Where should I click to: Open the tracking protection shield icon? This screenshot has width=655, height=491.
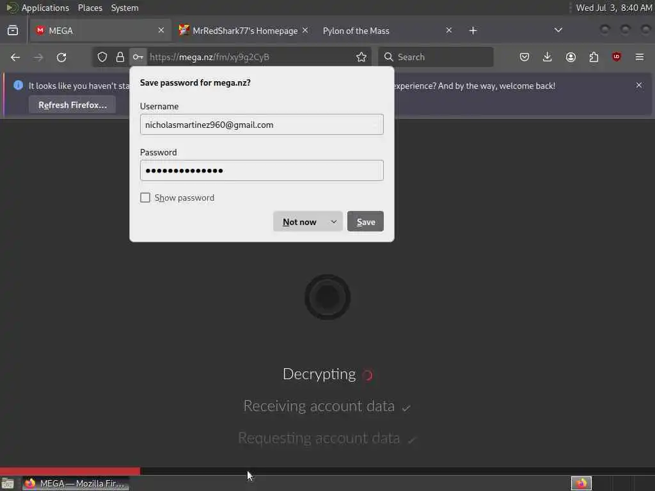[x=102, y=57]
